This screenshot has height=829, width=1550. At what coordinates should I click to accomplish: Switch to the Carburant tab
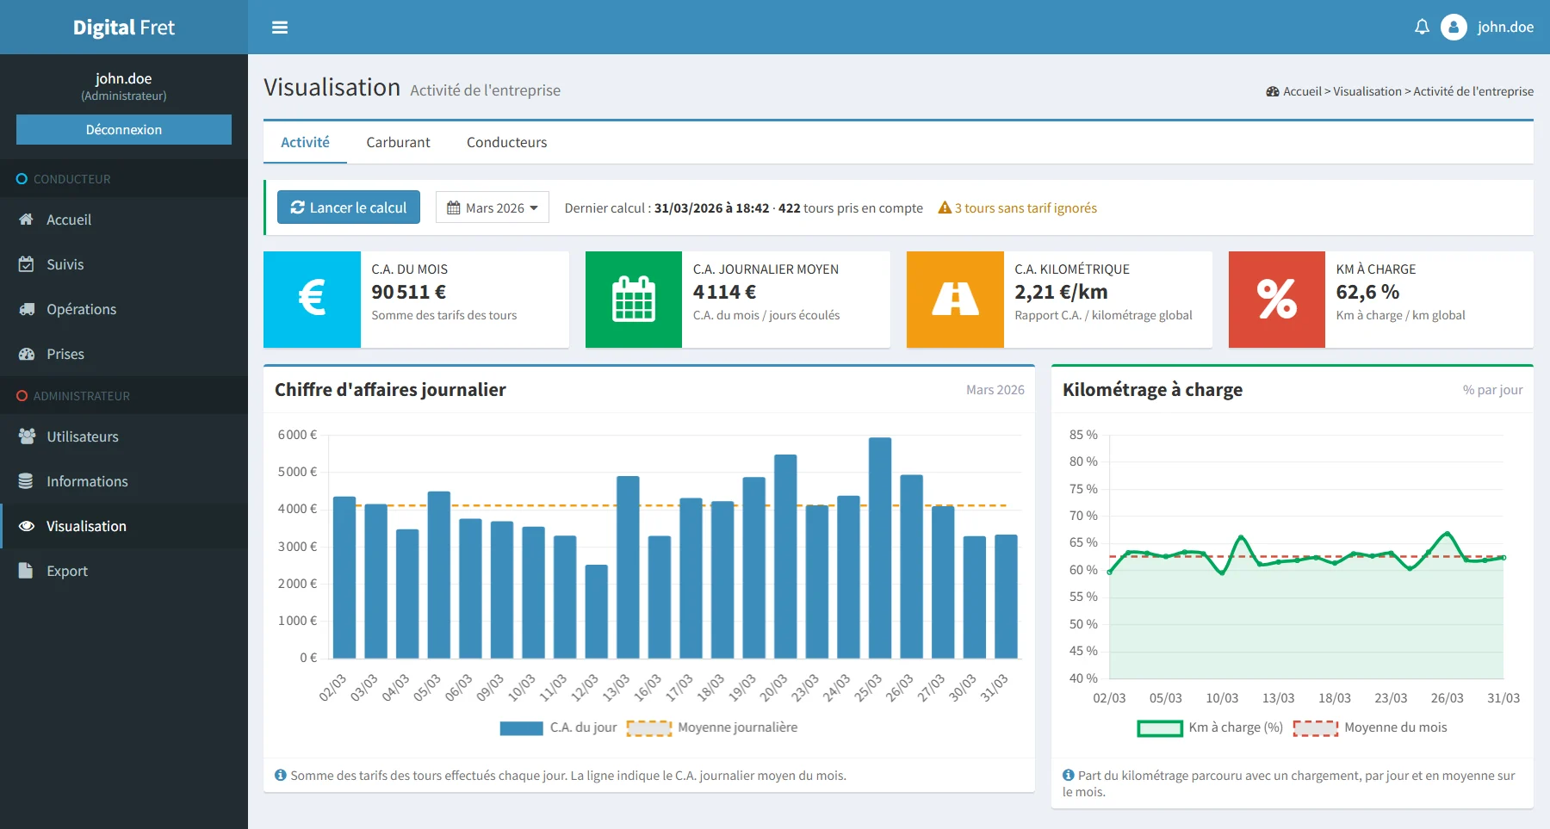click(x=398, y=142)
